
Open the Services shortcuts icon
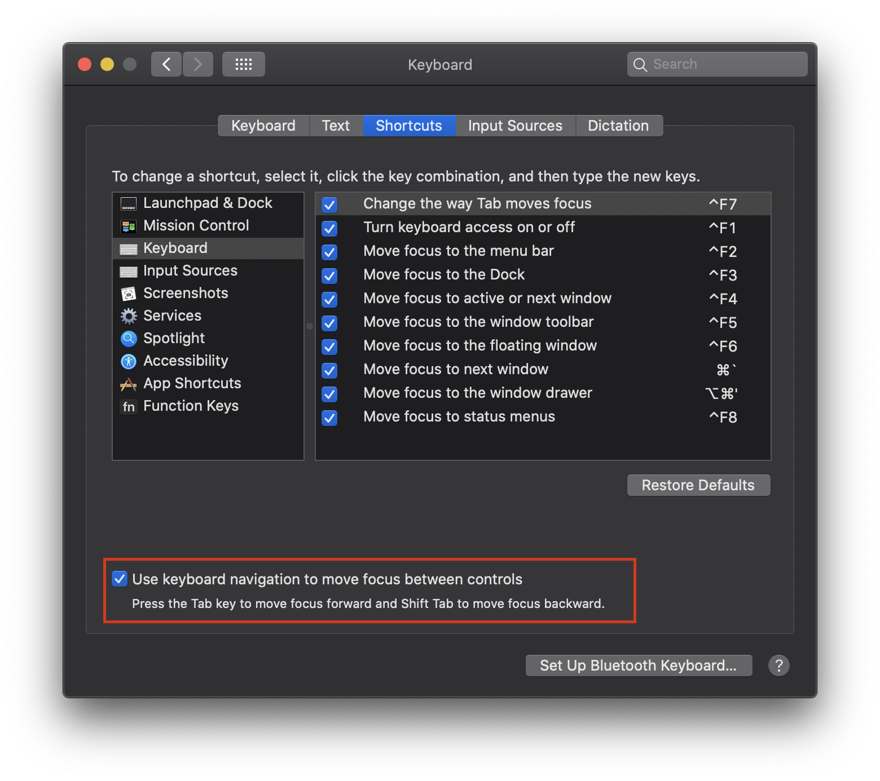coord(129,316)
